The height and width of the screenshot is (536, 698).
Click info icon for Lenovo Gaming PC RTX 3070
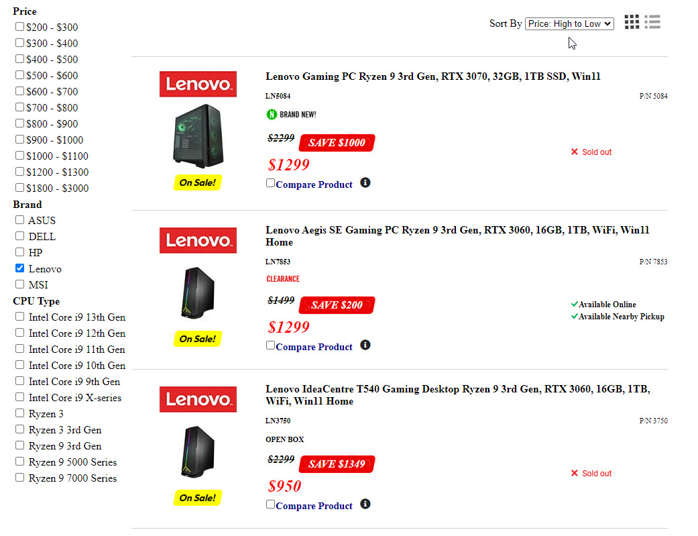[x=365, y=182]
